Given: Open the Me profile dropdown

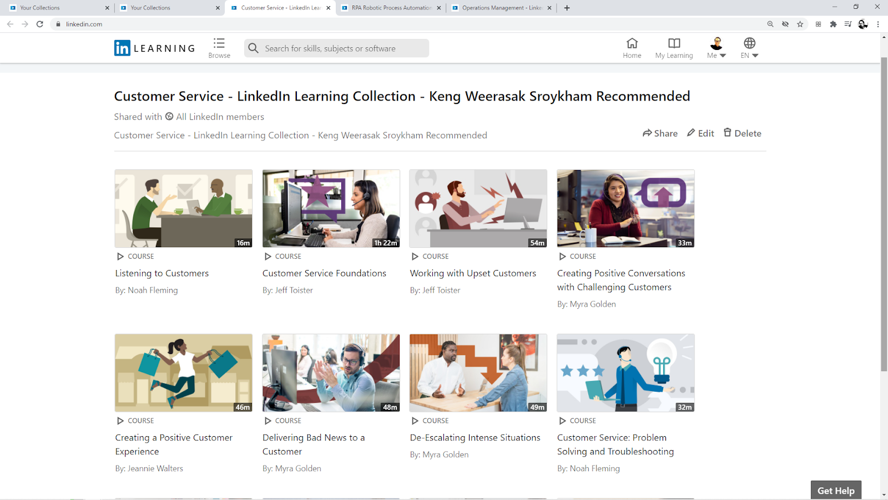Looking at the screenshot, I should tap(717, 48).
